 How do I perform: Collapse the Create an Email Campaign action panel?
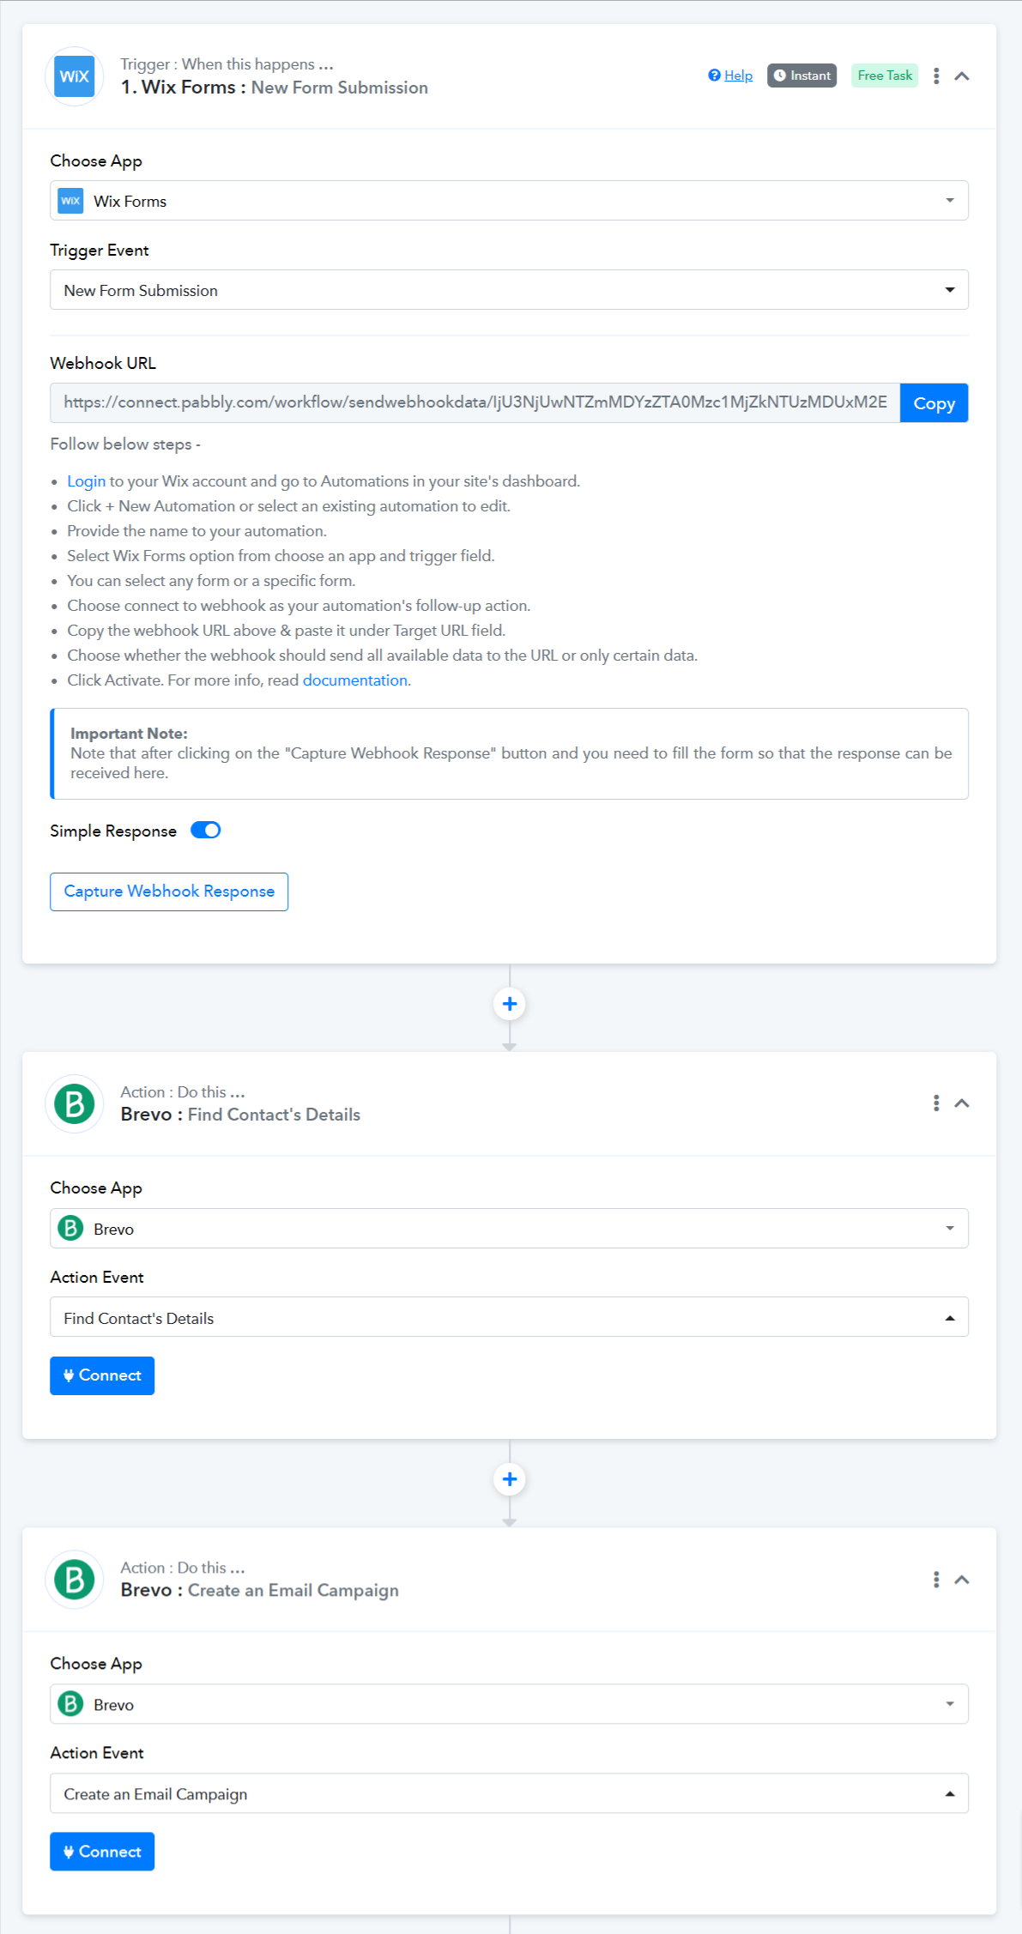962,1580
